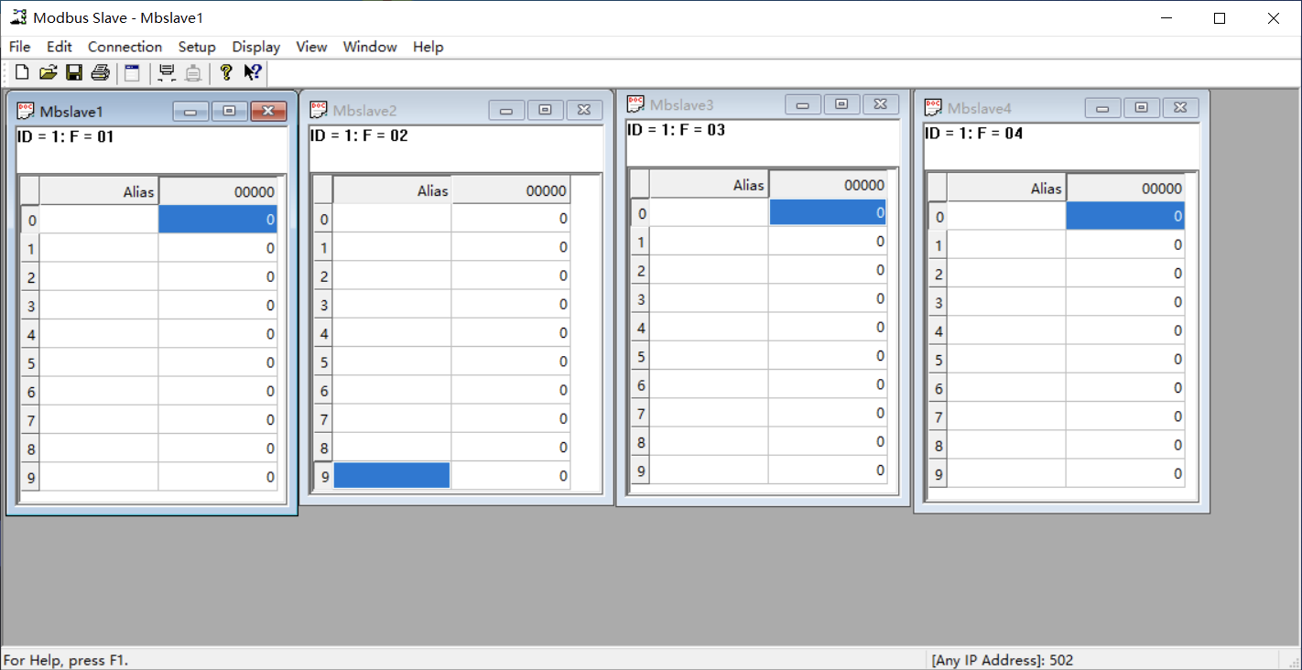Viewport: 1302px width, 670px height.
Task: Click the Alias column header in Mbslave2
Action: 392,190
